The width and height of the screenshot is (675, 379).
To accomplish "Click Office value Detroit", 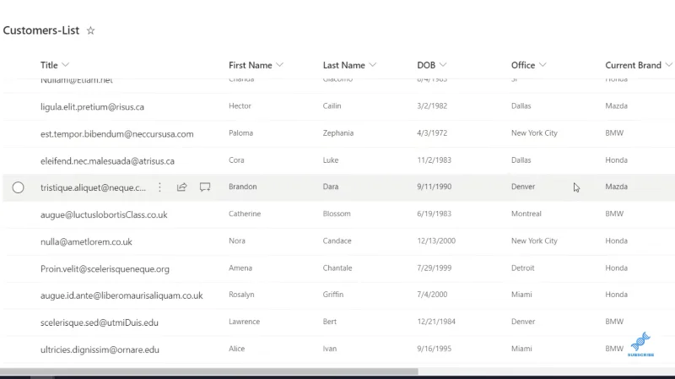I will tap(522, 268).
